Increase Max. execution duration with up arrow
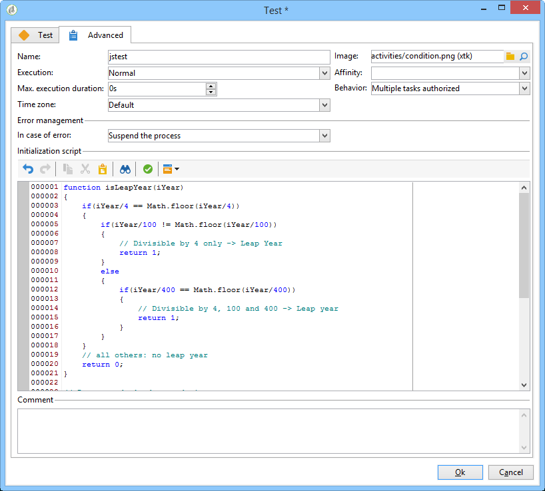Image resolution: width=545 pixels, height=491 pixels. [x=211, y=86]
